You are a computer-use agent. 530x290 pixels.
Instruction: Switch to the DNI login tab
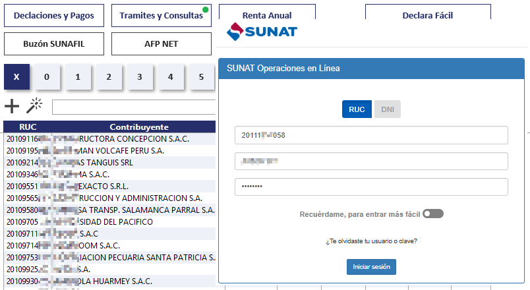[x=388, y=109]
